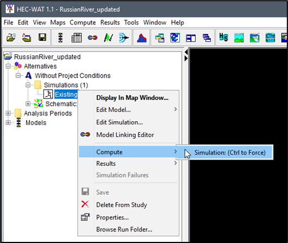Collapse the Simulations (1) folder
This screenshot has width=288, height=243.
[28, 85]
